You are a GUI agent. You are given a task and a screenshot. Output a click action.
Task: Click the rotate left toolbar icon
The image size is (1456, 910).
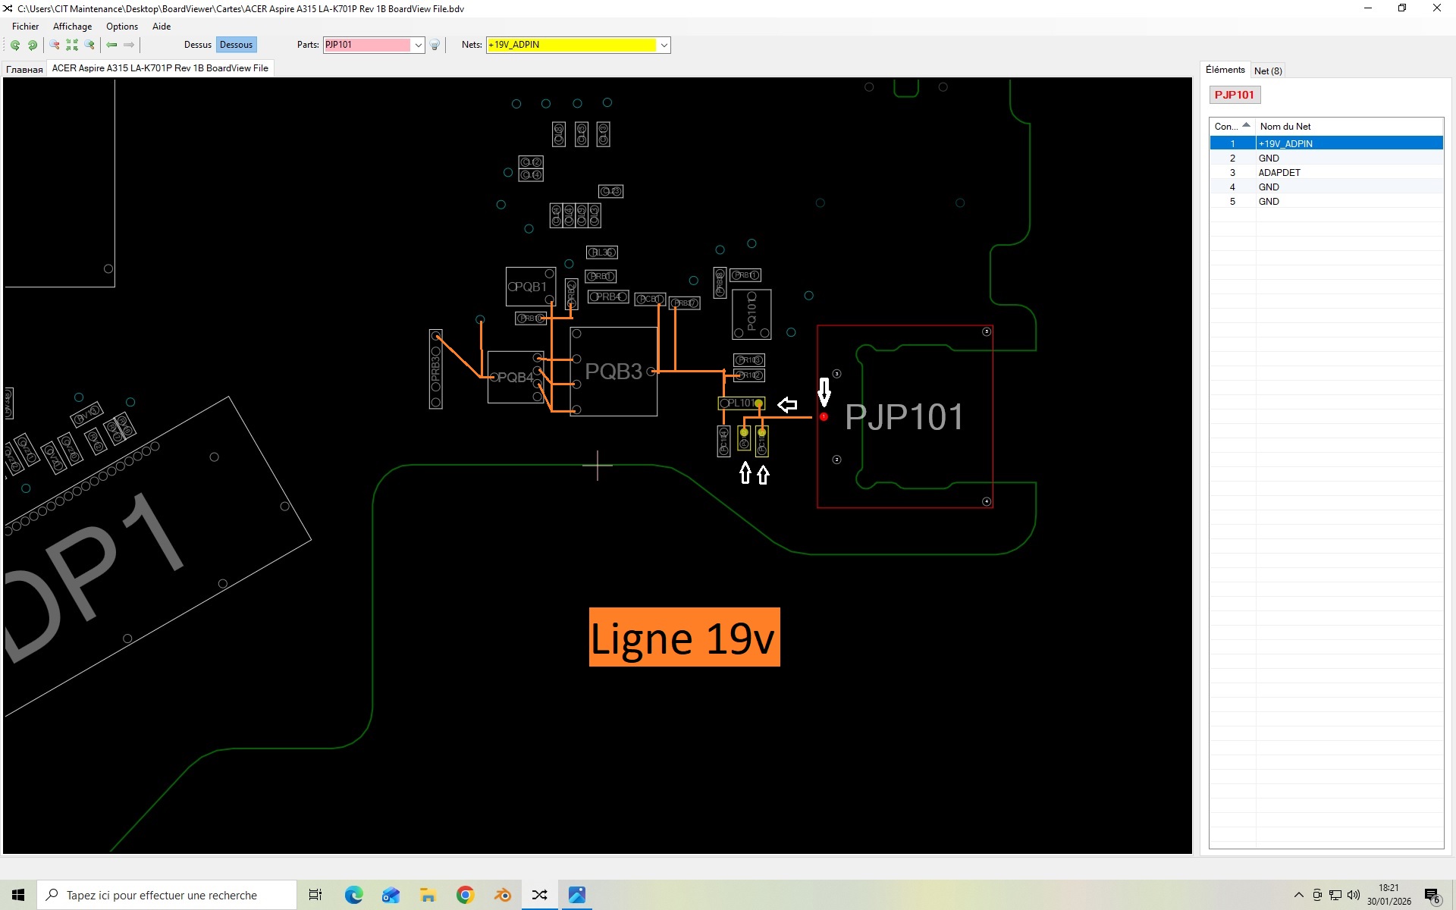pyautogui.click(x=14, y=45)
